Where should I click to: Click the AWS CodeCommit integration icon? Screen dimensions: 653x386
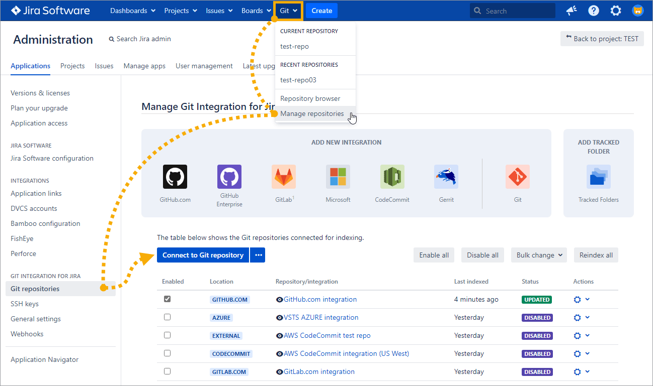[x=392, y=177]
